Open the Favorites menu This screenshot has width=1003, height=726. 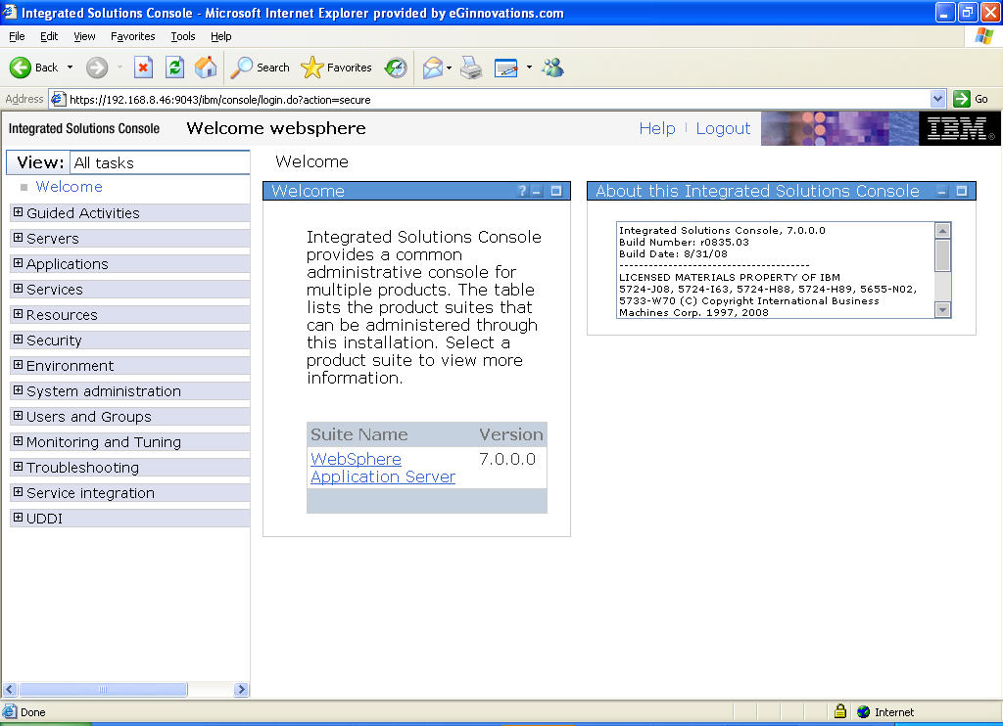(x=132, y=36)
